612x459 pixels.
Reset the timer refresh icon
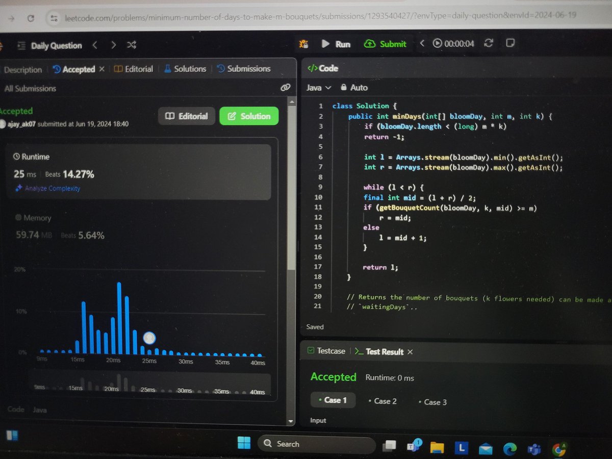click(489, 43)
